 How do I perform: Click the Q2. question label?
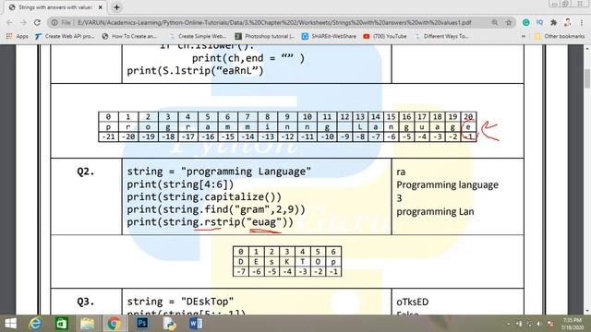(x=86, y=172)
